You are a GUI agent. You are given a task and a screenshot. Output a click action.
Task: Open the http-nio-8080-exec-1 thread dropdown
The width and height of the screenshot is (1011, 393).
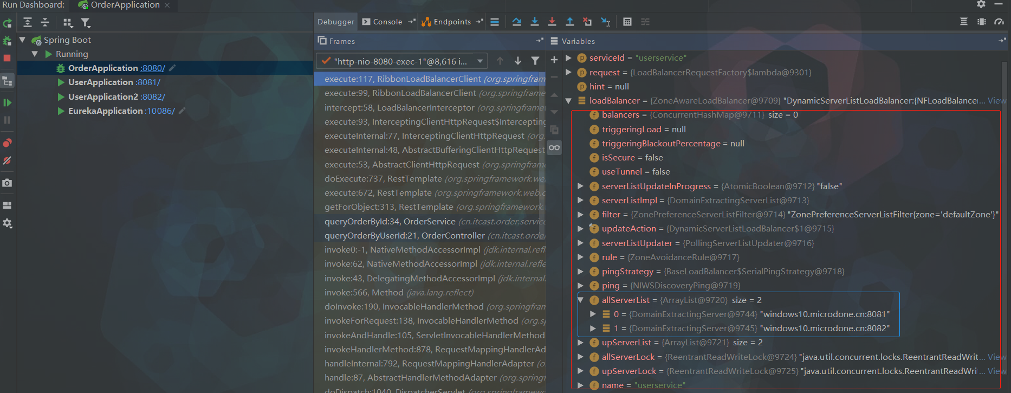(x=480, y=61)
